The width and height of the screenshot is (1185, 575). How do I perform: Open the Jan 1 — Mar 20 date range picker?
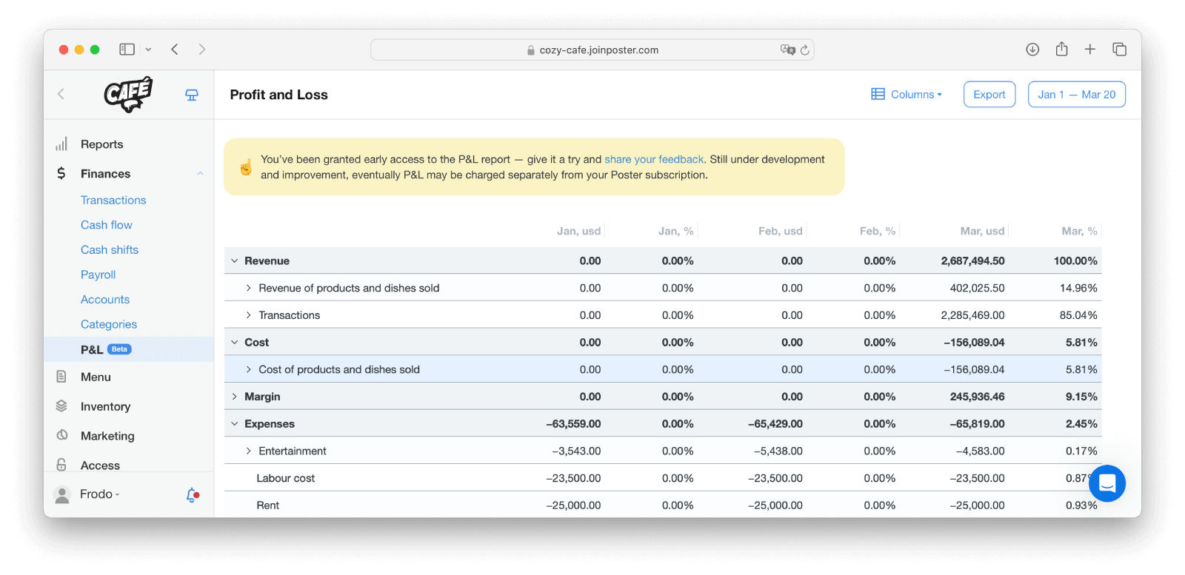(1076, 95)
